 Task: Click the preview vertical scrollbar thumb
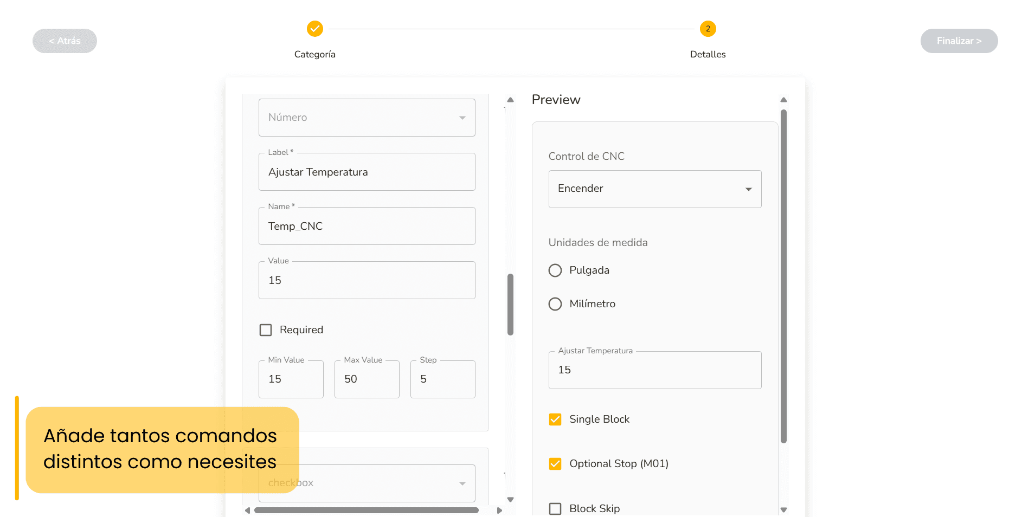783,276
